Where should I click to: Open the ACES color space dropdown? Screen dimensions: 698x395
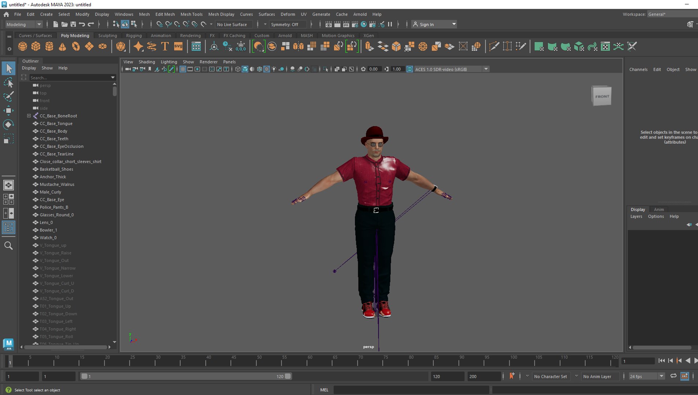(x=452, y=69)
